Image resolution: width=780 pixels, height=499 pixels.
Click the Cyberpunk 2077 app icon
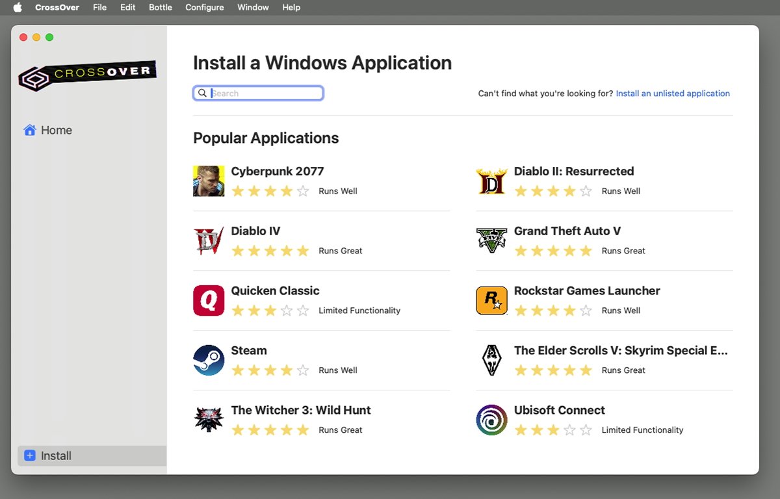(209, 181)
